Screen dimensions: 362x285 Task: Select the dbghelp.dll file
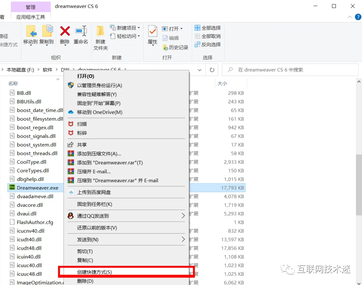30,179
